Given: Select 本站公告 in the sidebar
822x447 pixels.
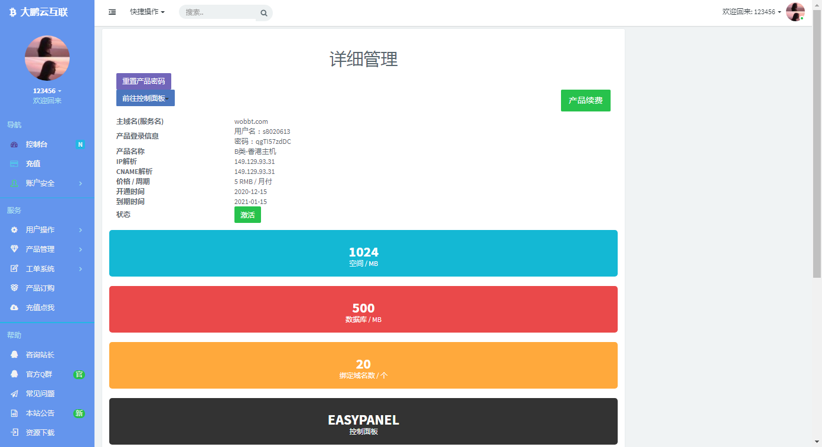Looking at the screenshot, I should 40,413.
